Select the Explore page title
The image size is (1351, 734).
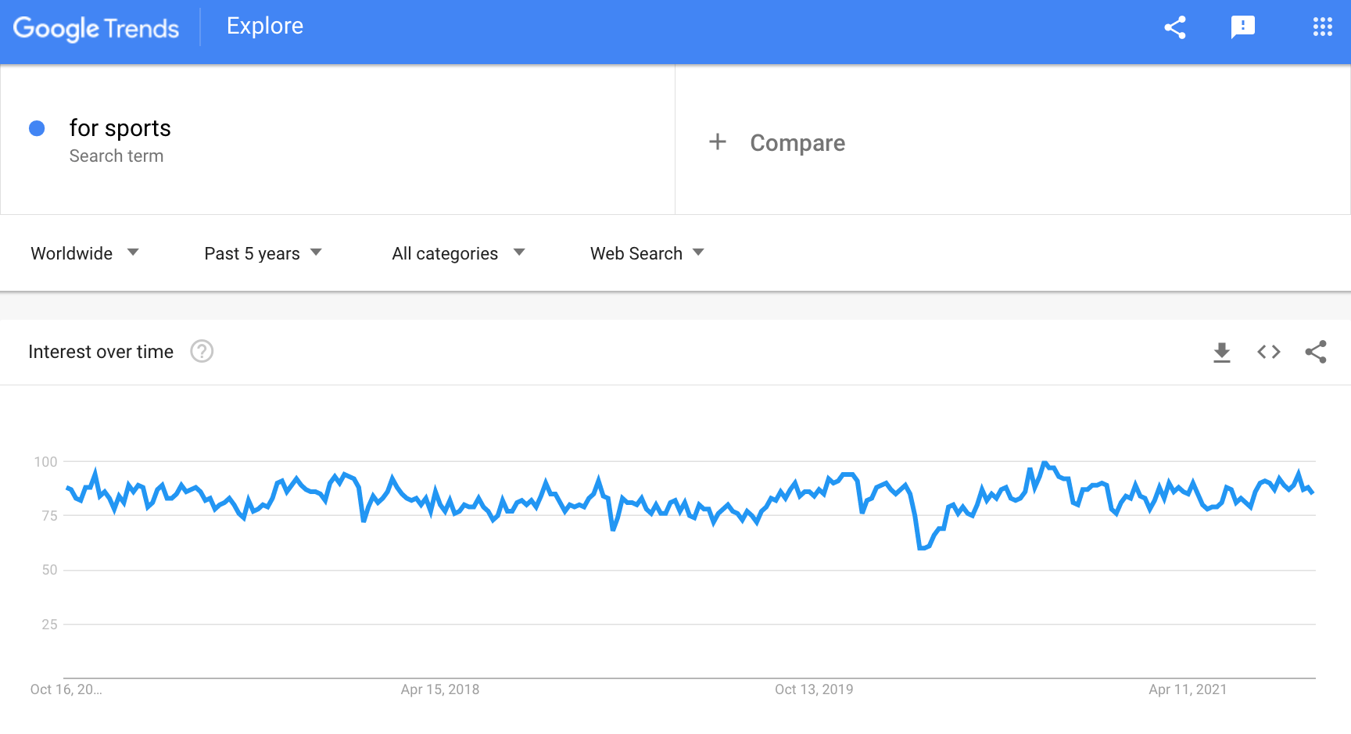tap(265, 27)
